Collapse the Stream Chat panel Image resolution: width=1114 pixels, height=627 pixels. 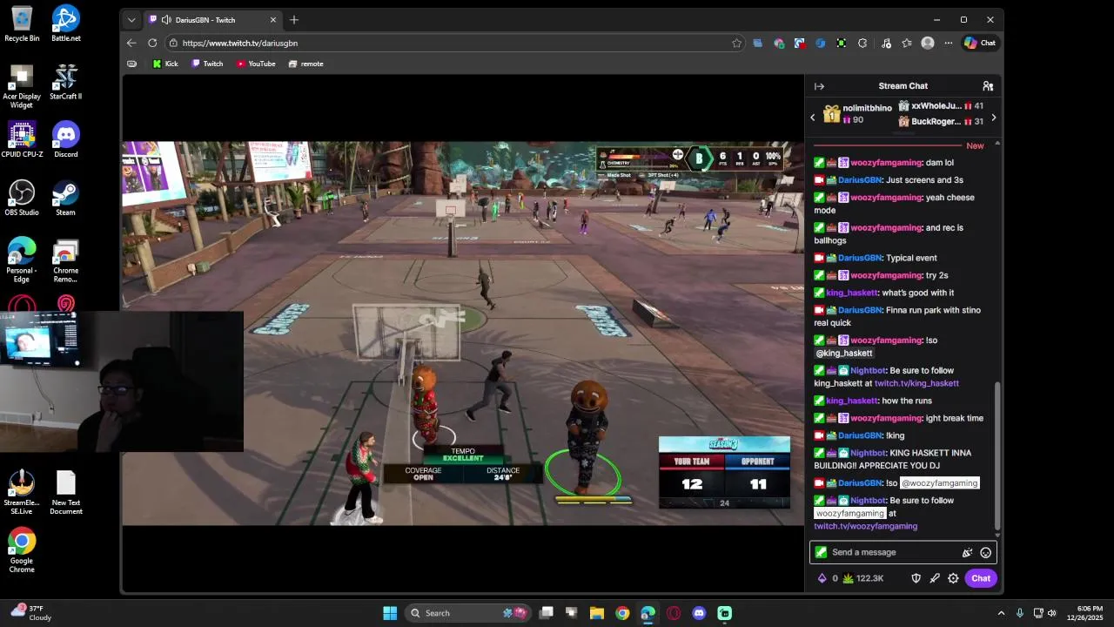pyautogui.click(x=819, y=86)
